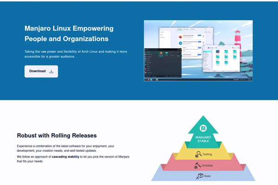Click the 'Robust with Rolling Releases' heading
The height and width of the screenshot is (185, 278).
click(x=57, y=136)
